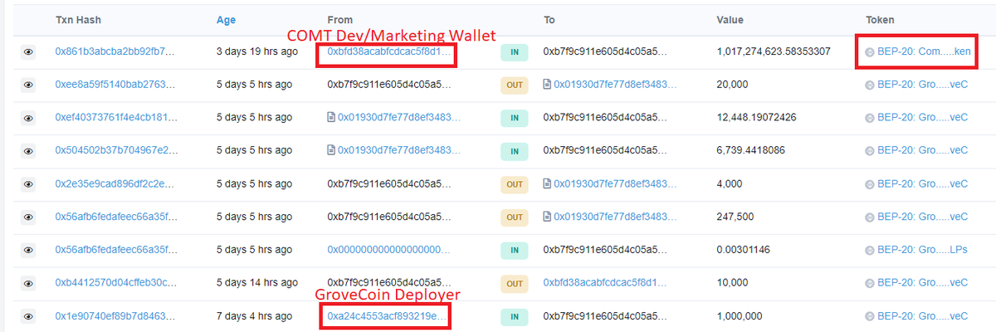Open hash 0x56afb6fedafeec66a35f on 247,500 row
Screen dimensions: 996x332
click(x=115, y=217)
